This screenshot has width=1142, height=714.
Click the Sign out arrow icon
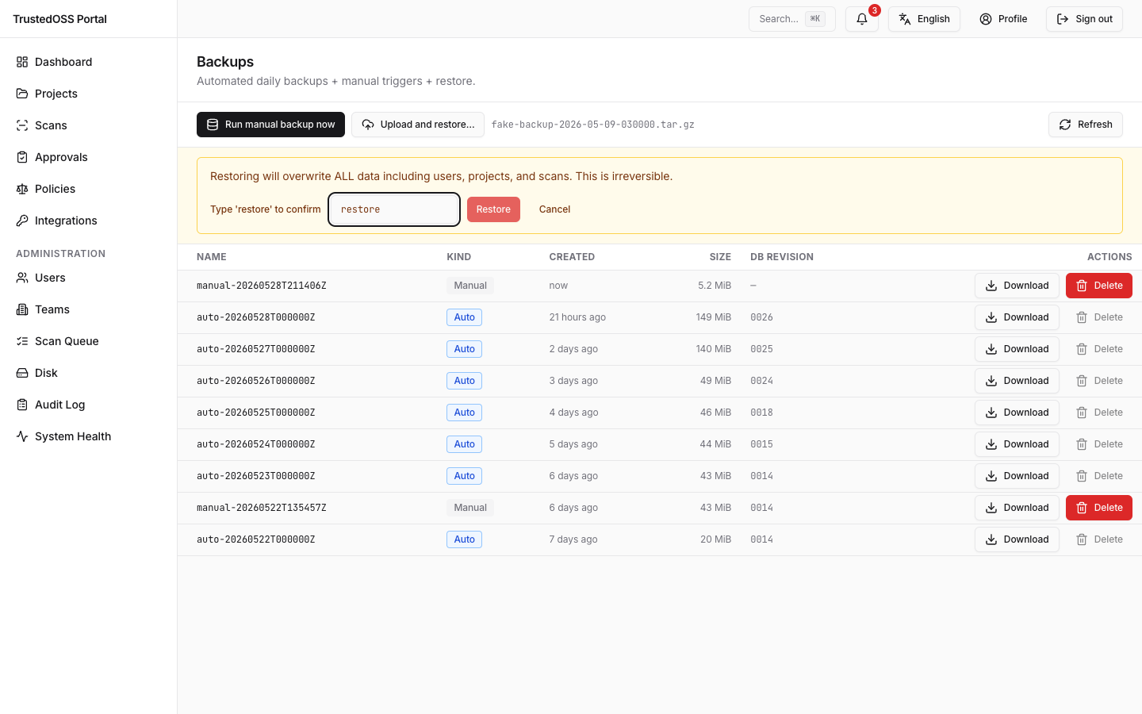pyautogui.click(x=1063, y=19)
